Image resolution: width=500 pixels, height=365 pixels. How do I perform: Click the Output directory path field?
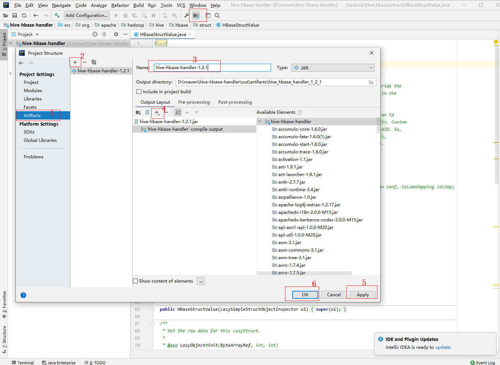point(271,82)
